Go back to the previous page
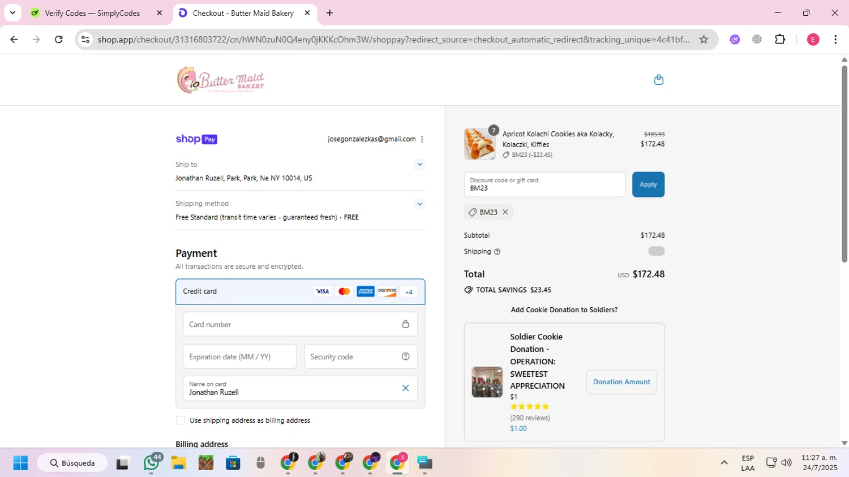The image size is (849, 477). pos(14,40)
